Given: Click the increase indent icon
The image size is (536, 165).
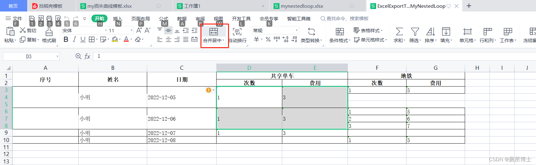Looking at the screenshot, I should 195,30.
